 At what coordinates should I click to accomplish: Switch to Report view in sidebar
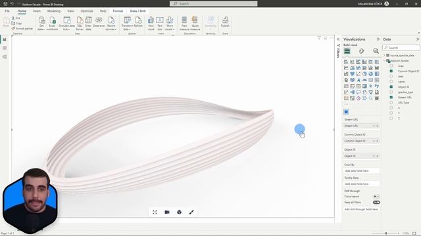(x=5, y=39)
